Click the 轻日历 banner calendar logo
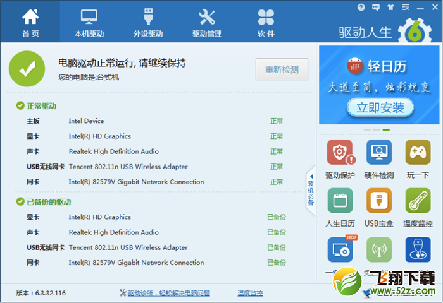Image resolution: width=443 pixels, height=303 pixels. 354,66
